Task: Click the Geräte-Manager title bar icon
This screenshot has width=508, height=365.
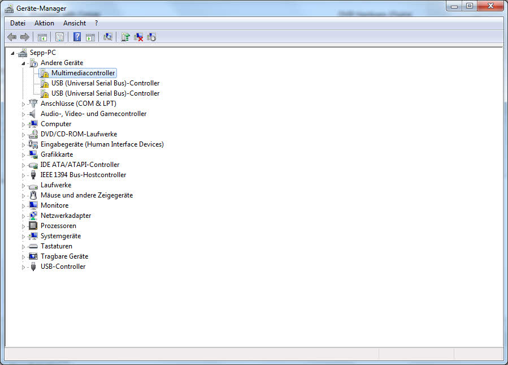Action: pyautogui.click(x=9, y=8)
